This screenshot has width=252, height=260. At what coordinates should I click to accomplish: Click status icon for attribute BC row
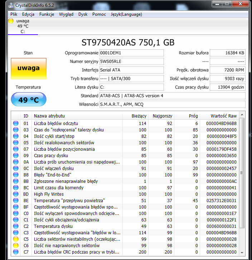[16, 188]
